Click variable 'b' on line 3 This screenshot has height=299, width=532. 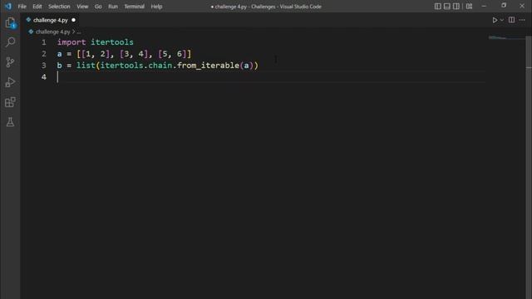59,66
